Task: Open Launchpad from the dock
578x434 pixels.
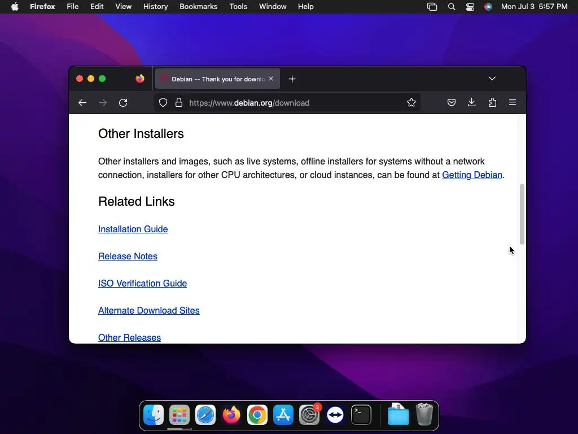Action: tap(179, 415)
